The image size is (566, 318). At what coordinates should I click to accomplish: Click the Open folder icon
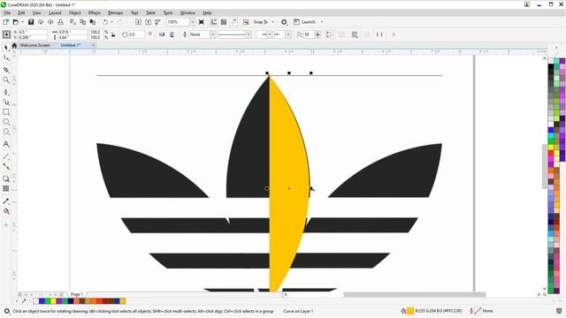click(x=15, y=22)
